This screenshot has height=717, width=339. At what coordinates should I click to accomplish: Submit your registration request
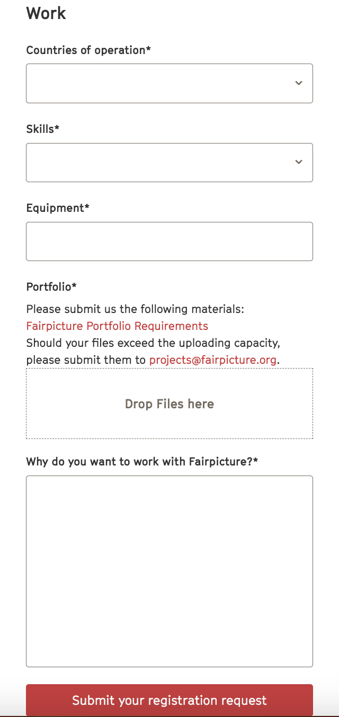tap(169, 700)
